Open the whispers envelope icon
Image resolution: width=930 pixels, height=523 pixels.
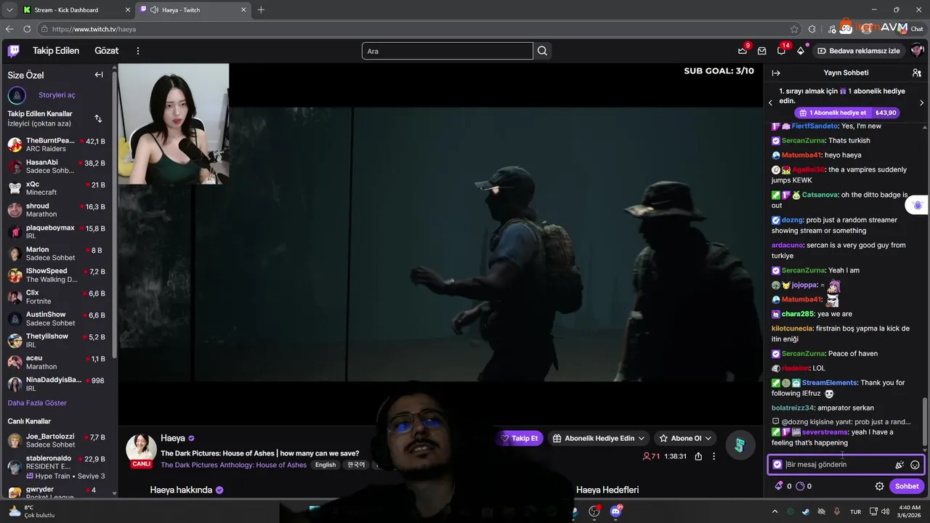click(x=762, y=51)
